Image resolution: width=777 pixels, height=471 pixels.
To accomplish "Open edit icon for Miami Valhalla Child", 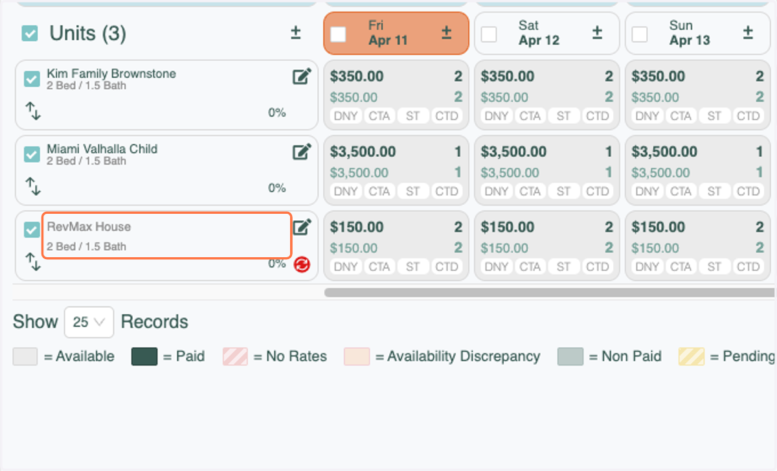I will coord(302,152).
